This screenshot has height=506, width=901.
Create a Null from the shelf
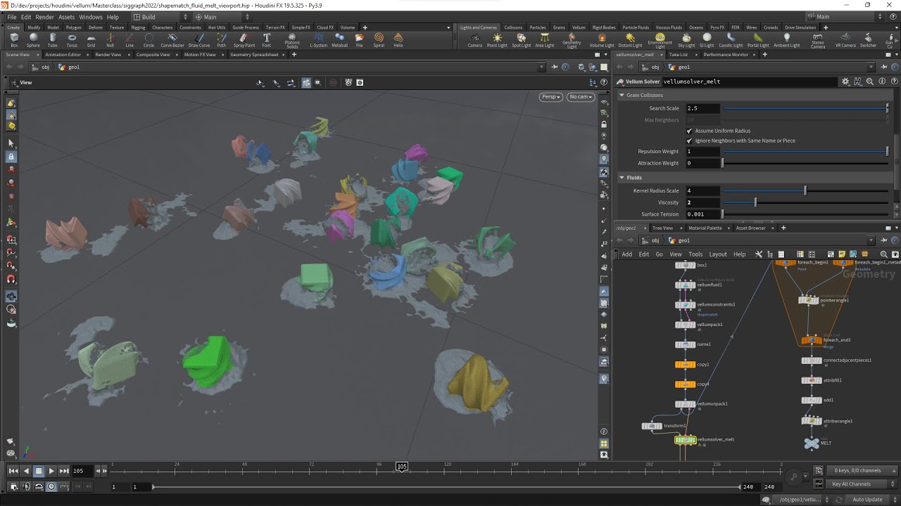click(x=110, y=40)
